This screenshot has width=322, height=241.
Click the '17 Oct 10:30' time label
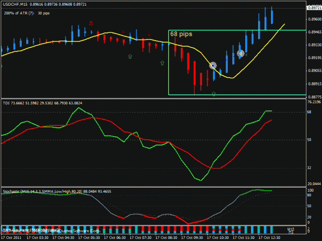[218, 238]
